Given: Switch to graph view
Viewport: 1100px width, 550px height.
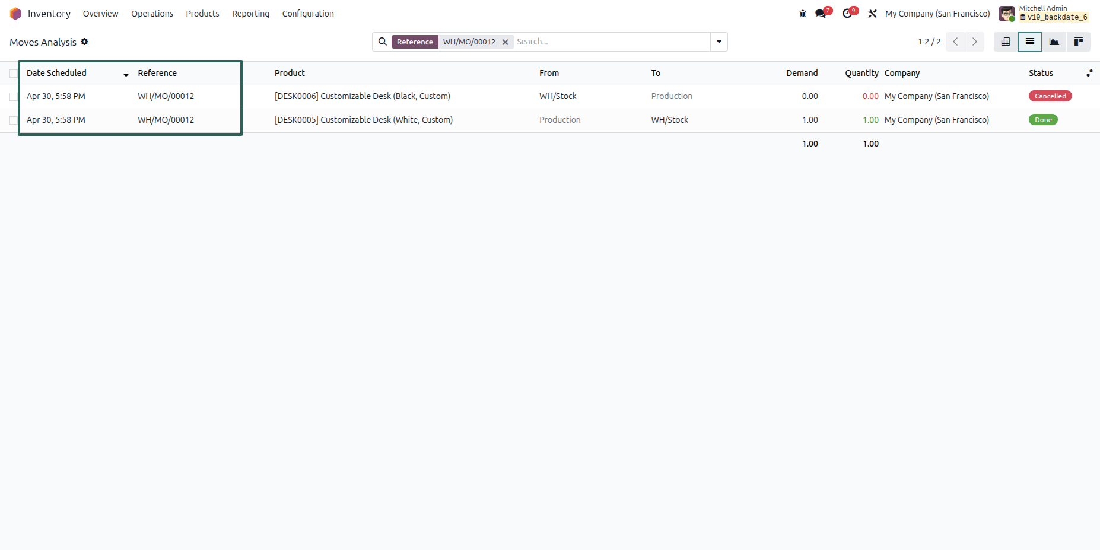Looking at the screenshot, I should 1054,42.
